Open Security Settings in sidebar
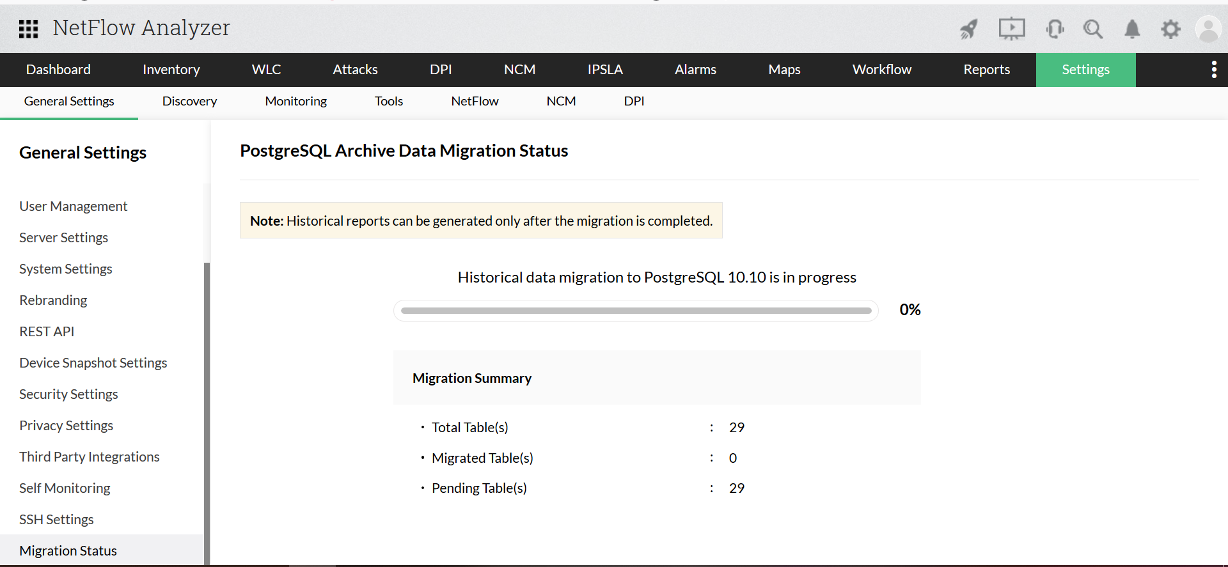 68,394
